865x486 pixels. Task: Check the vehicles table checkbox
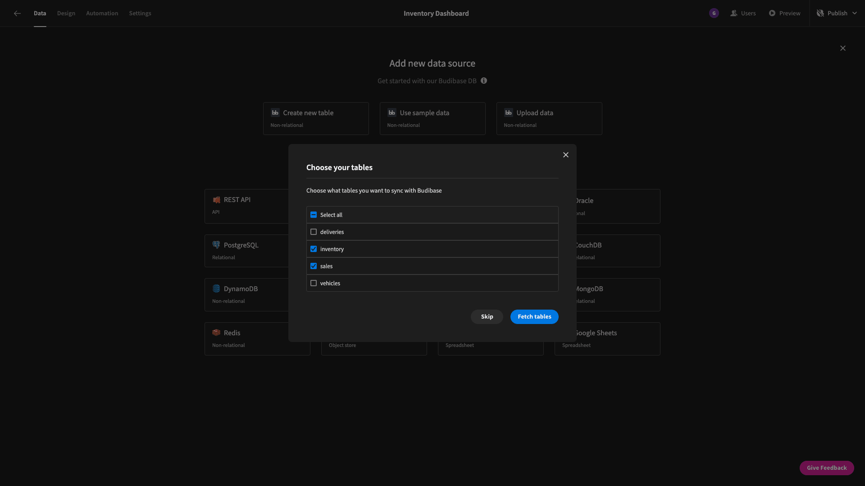point(314,283)
